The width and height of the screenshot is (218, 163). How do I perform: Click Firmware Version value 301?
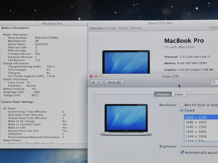pyautogui.click(x=38, y=54)
